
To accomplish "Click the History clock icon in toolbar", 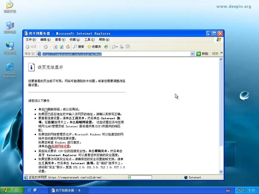I will [x=106, y=47].
